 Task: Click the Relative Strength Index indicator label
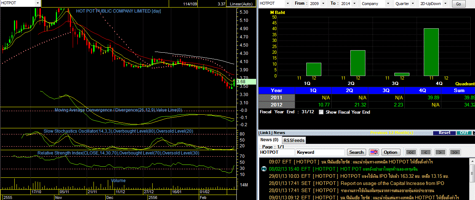tap(119, 153)
